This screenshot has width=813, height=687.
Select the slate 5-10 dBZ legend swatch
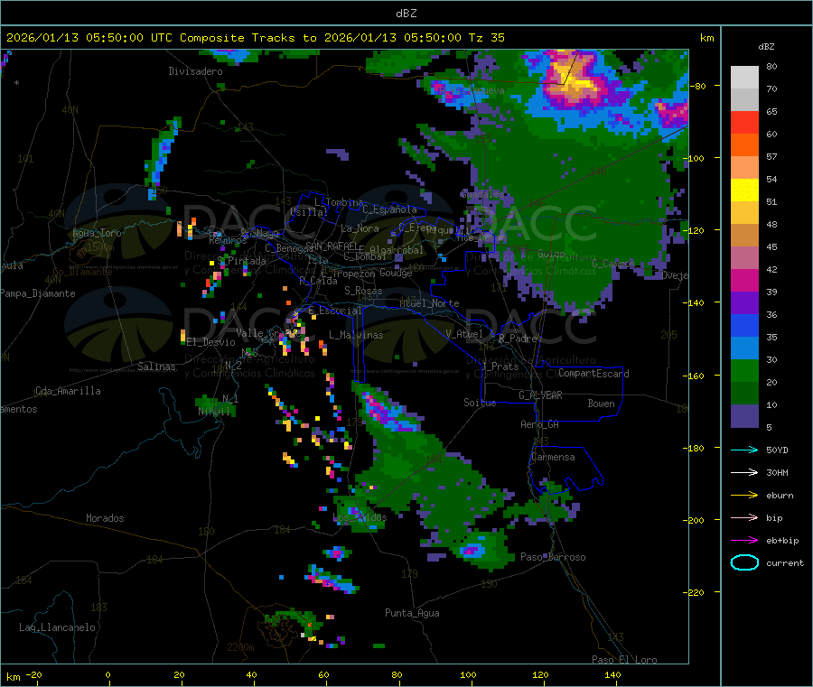[x=744, y=416]
